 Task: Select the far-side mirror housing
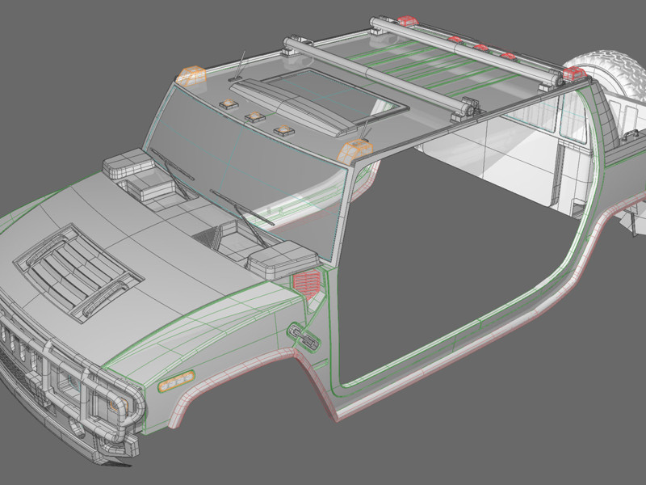coord(124,162)
